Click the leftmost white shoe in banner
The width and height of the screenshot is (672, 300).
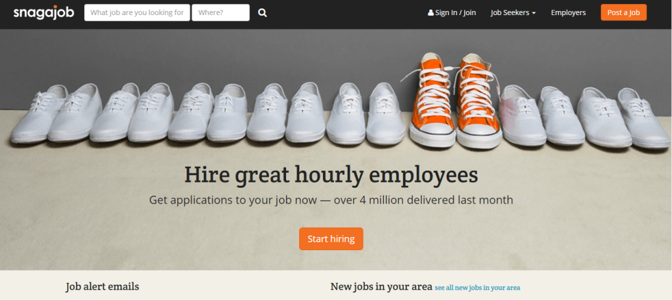39,114
